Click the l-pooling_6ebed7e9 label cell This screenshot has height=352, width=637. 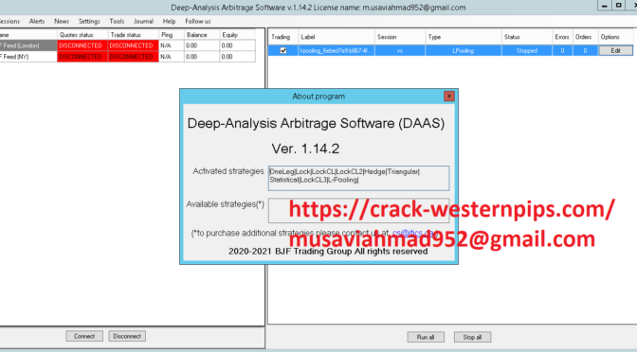(x=337, y=51)
